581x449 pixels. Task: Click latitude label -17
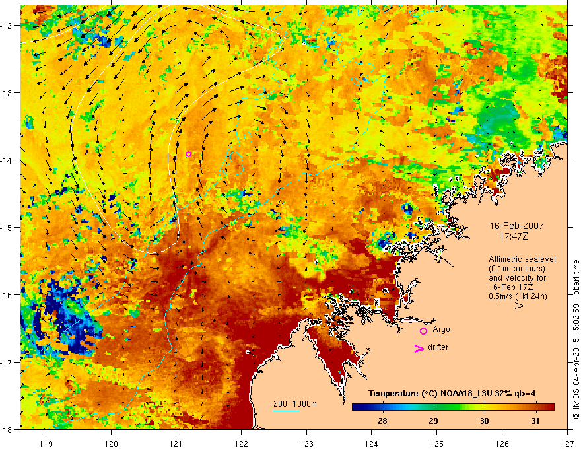pyautogui.click(x=7, y=362)
